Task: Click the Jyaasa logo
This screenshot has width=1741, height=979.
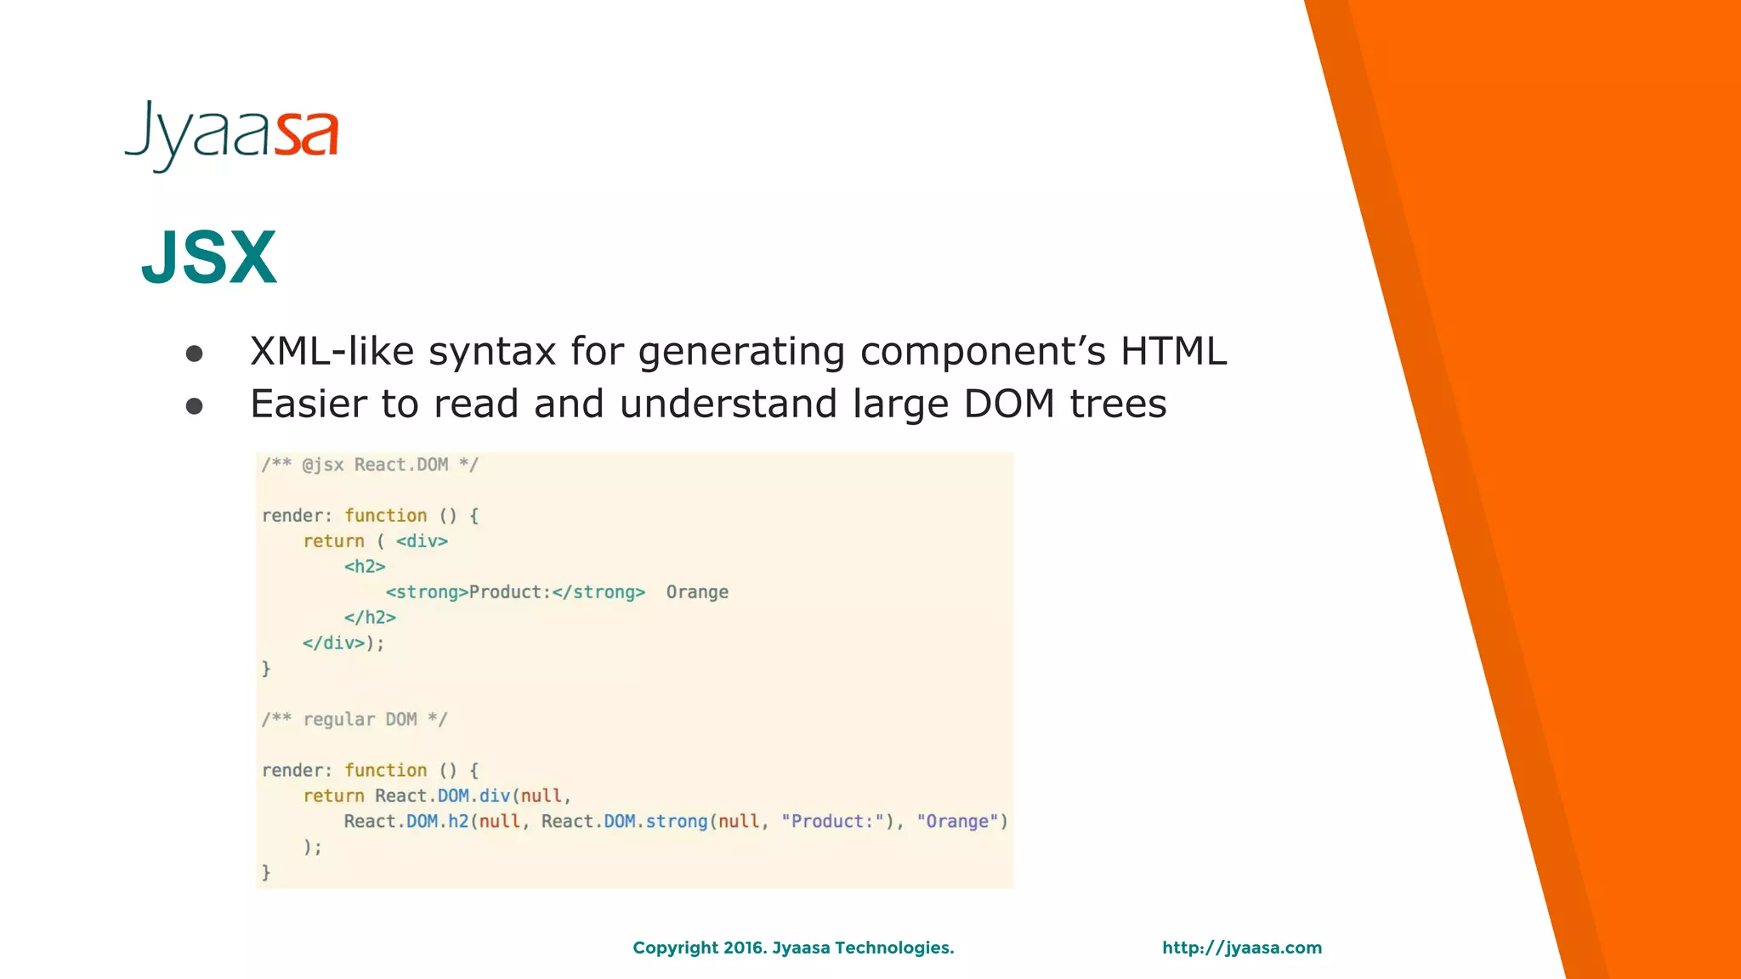Action: click(231, 134)
